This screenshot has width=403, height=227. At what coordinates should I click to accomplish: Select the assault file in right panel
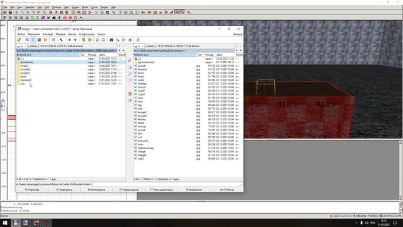(x=142, y=66)
